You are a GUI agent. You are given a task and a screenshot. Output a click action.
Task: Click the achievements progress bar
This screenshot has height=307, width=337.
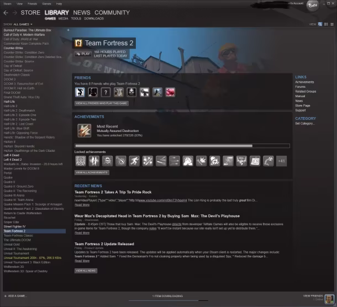coord(182,146)
